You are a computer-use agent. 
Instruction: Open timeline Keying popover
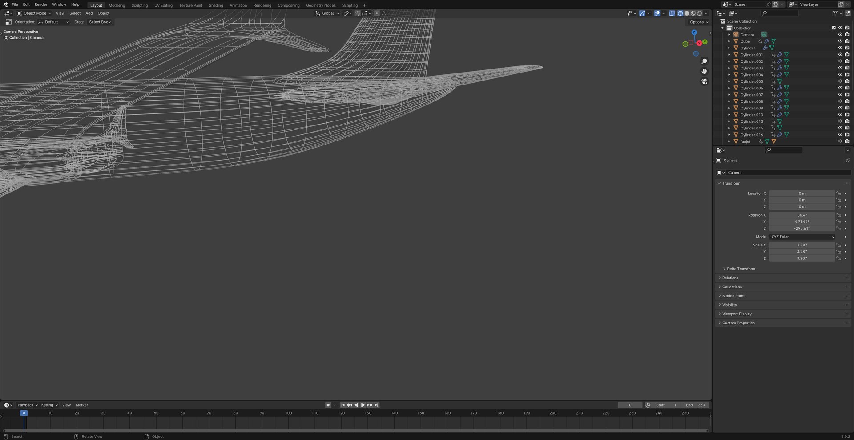[49, 405]
